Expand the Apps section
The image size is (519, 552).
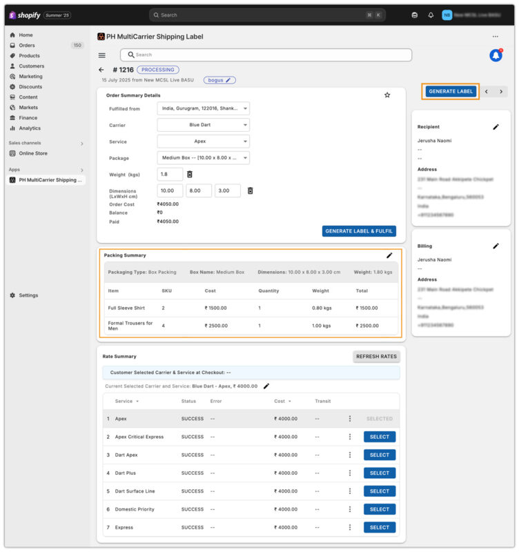[81, 170]
